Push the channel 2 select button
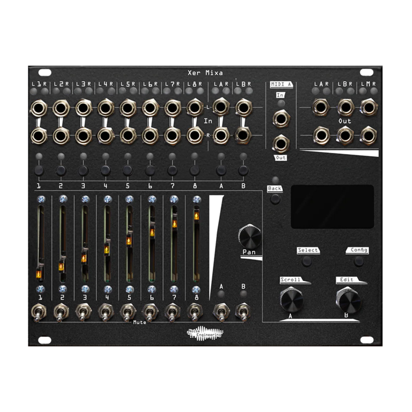This screenshot has width=412, height=412. (61, 170)
